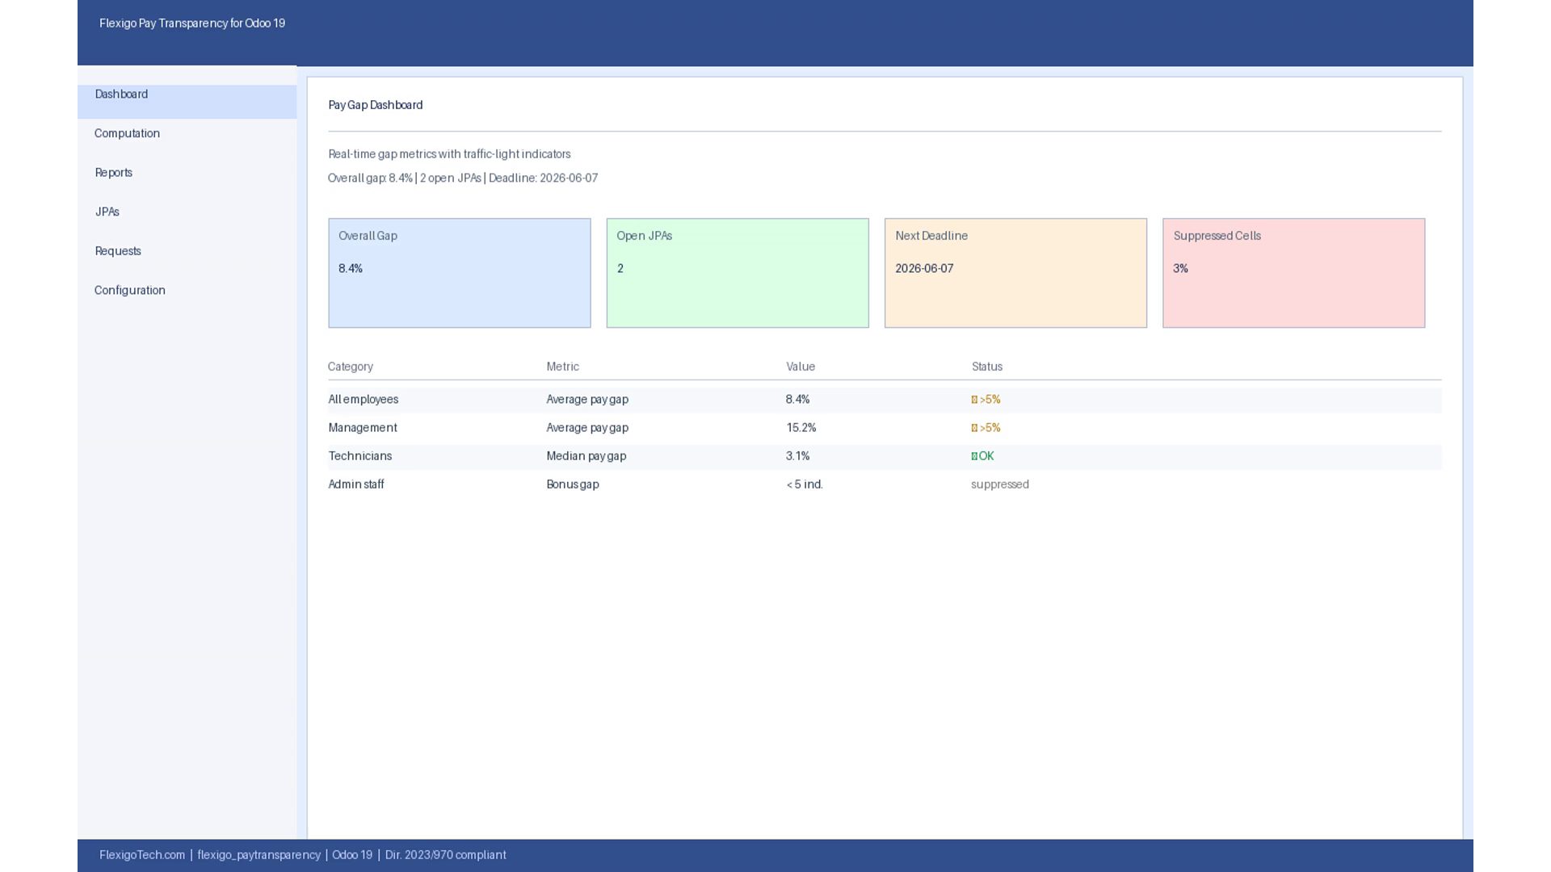Click the 2026-06-07 date in Next Deadline card
1551x872 pixels.
(924, 269)
